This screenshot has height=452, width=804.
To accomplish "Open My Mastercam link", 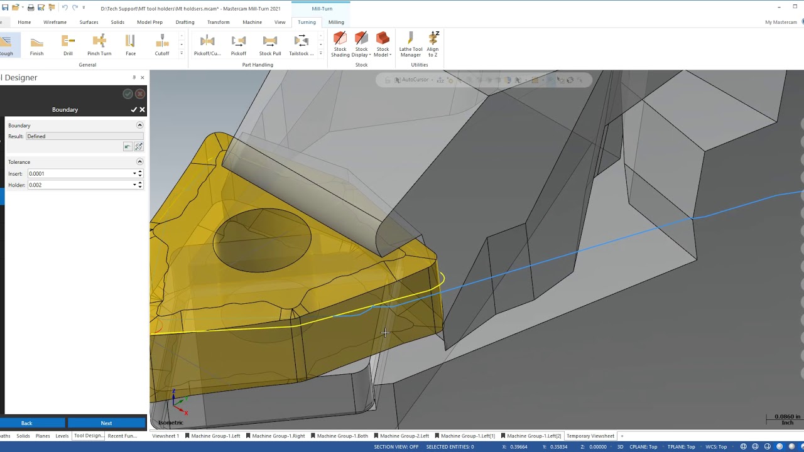I will 781,22.
